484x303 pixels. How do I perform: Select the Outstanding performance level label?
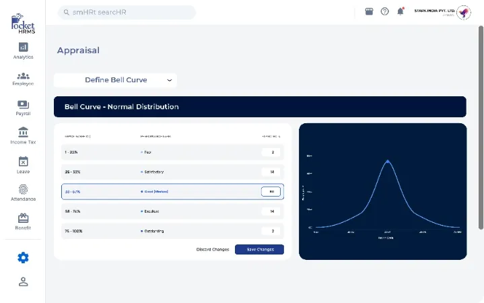pos(154,231)
